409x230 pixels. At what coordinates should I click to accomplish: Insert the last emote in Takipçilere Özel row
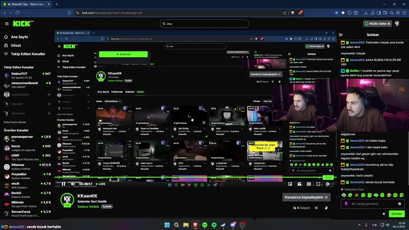402,195
